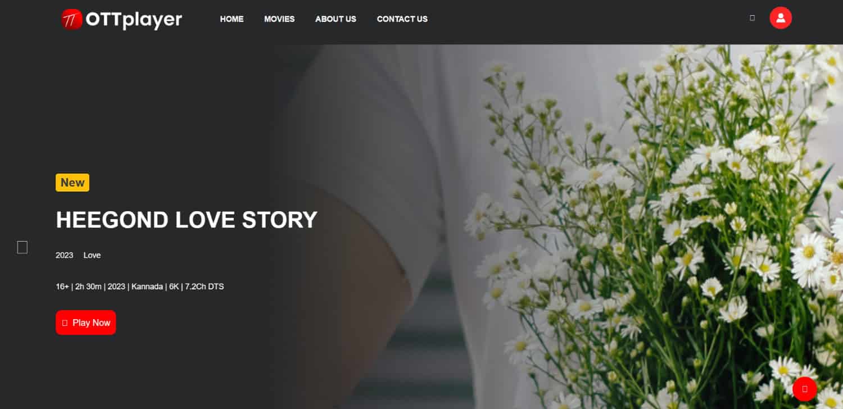
Task: Click the red floating button at bottom-right
Action: (805, 389)
